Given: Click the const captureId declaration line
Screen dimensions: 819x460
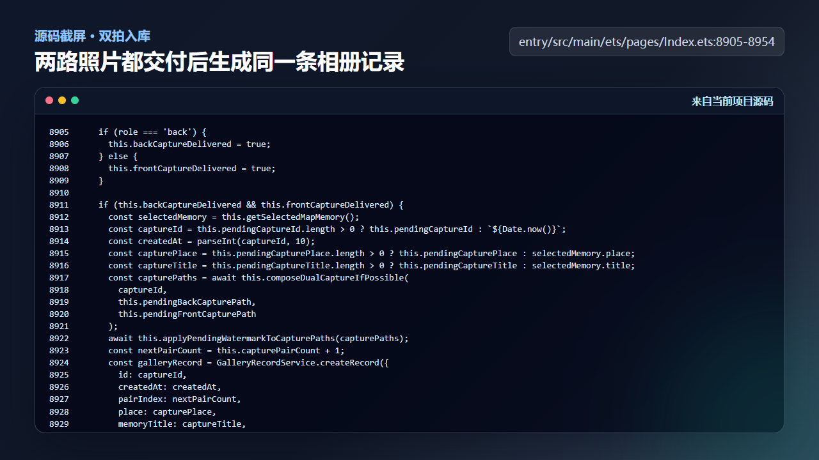Looking at the screenshot, I should coord(337,229).
